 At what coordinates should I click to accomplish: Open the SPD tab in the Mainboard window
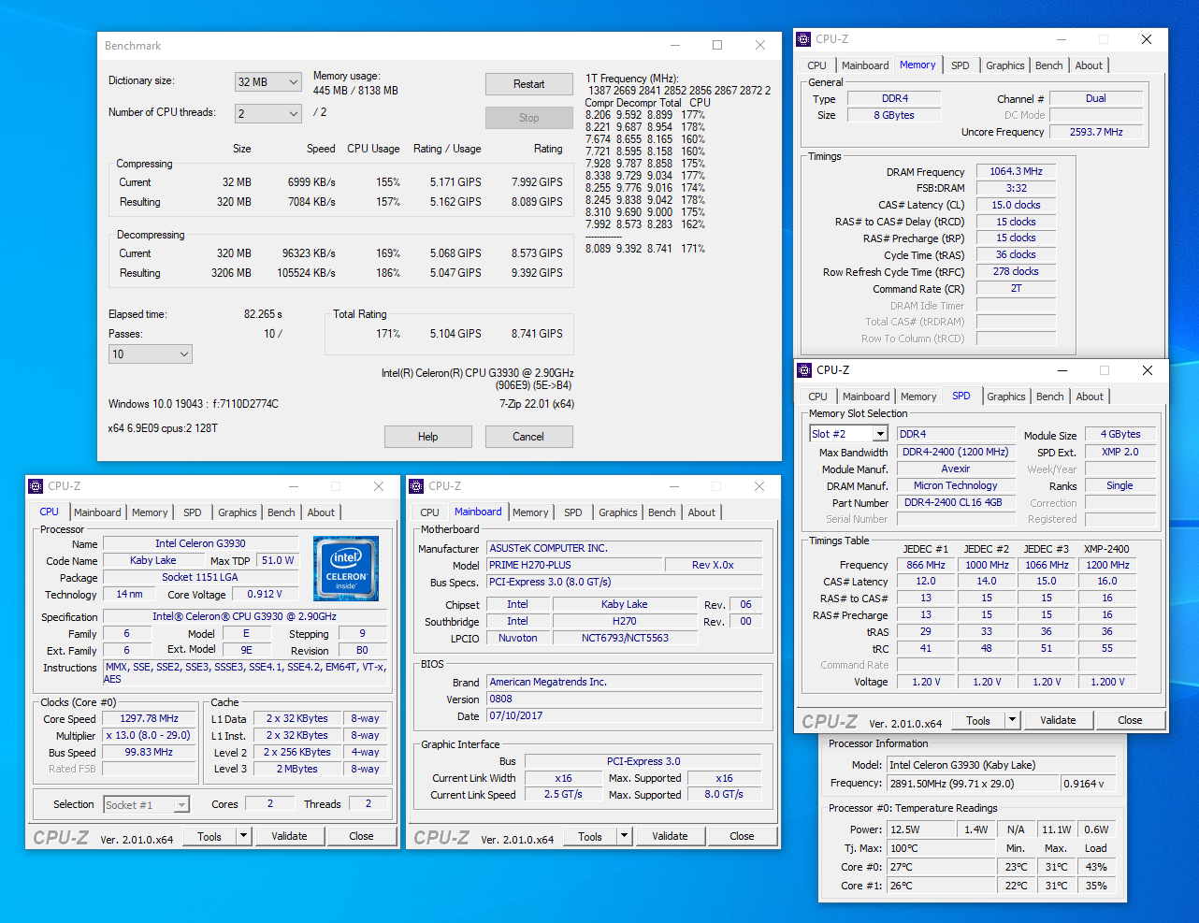pos(573,512)
